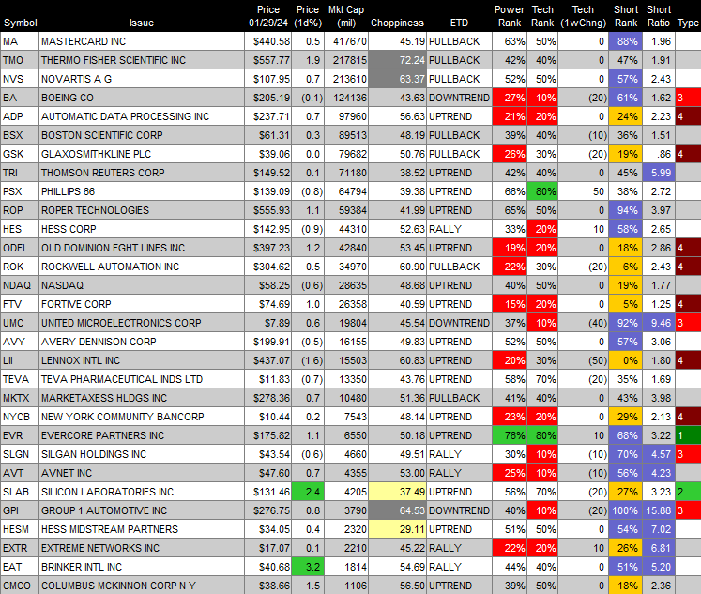
Task: Click the RALLY ETD cell for EAT
Action: tap(459, 567)
